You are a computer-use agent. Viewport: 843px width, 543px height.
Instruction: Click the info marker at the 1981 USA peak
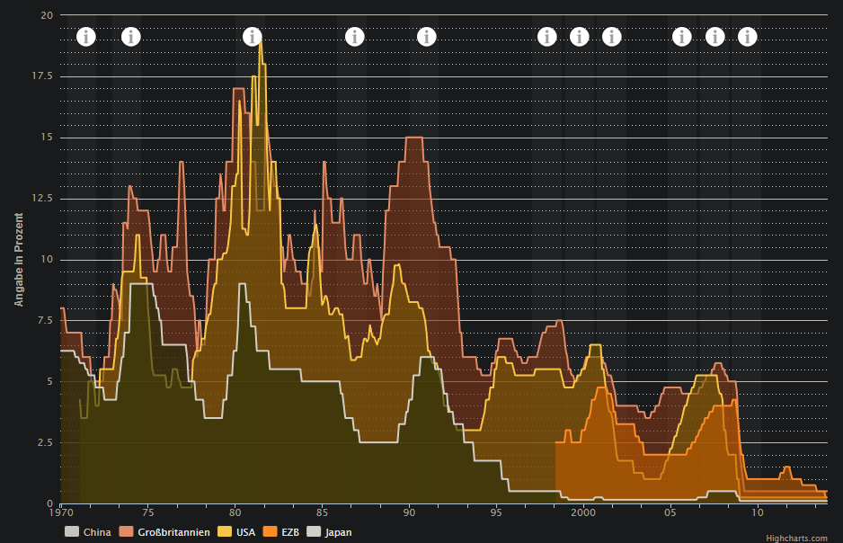tap(253, 37)
